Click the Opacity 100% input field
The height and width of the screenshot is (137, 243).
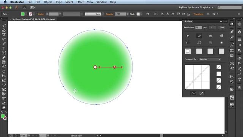(120, 14)
